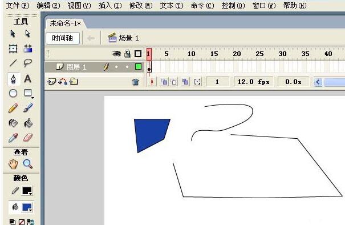This screenshot has height=225, width=345.
Task: Select the Hand tool
Action: (x=13, y=164)
